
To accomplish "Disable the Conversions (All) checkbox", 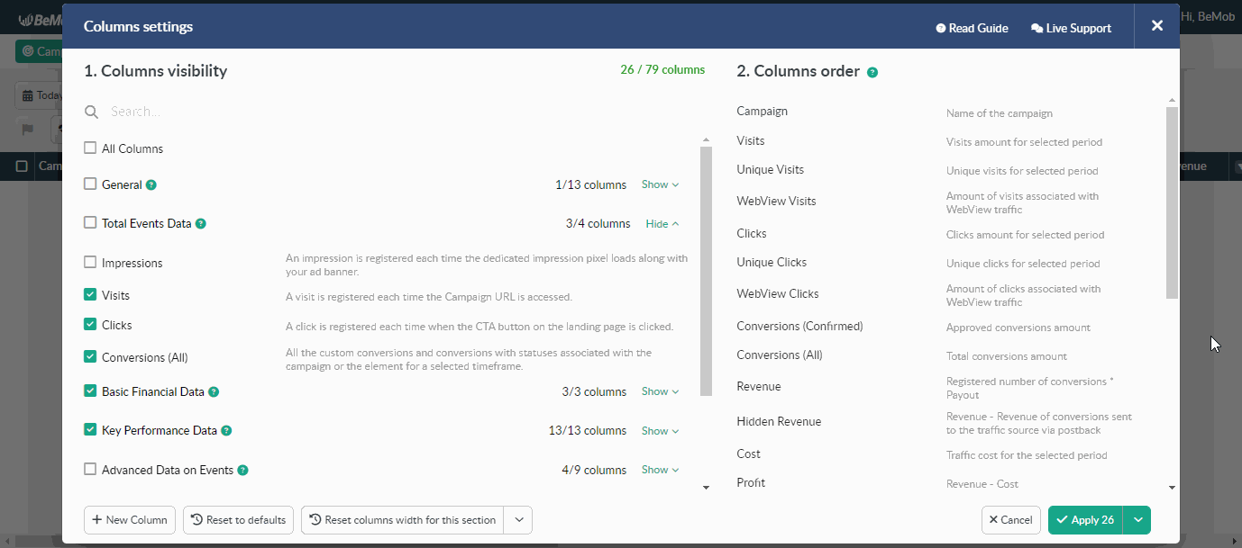I will [x=90, y=356].
